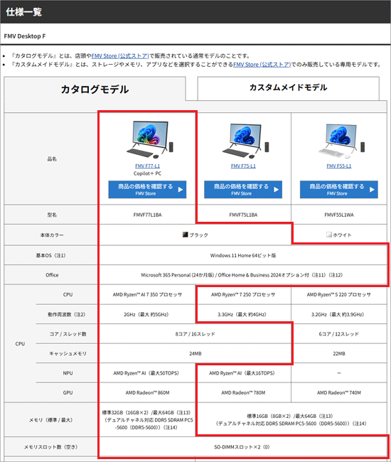Click AMD Ryzen AI (最大16TOPS) NPU cell
This screenshot has height=462, width=391.
point(243,373)
